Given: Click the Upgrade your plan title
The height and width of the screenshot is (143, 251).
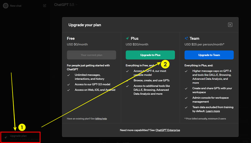Looking at the screenshot, I should (85, 25).
